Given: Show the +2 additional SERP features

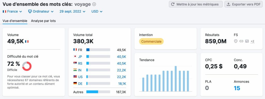Looking at the screenshot, I should (x=252, y=41).
